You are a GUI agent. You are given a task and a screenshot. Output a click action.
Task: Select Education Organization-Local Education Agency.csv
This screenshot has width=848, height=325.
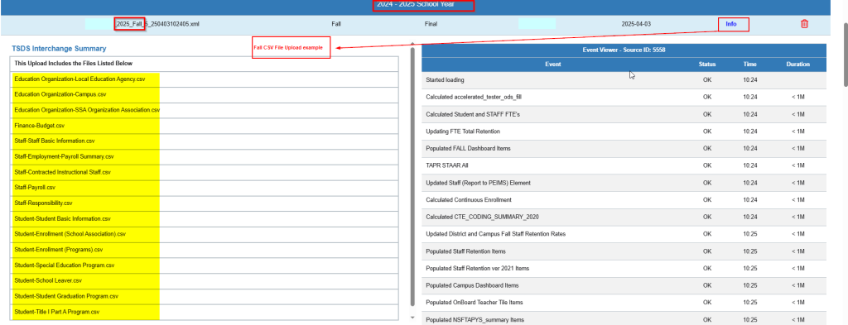coord(205,79)
